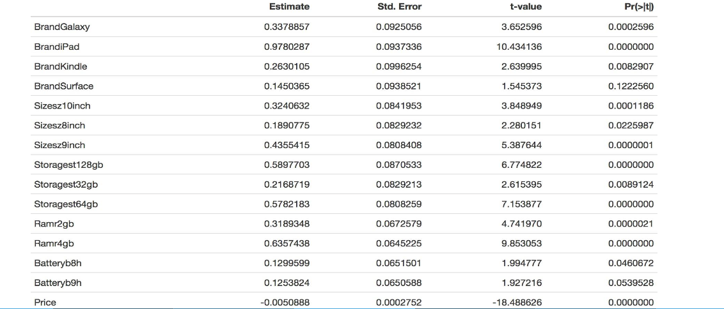Click the Ramr2gb std. error 0.0672579
Screen dimensions: 724x309
pos(399,224)
